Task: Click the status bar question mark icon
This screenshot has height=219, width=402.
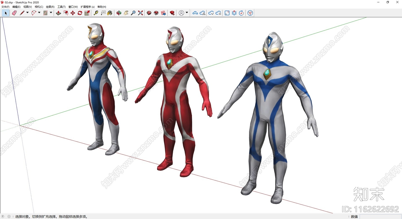Action: pyautogui.click(x=3, y=216)
